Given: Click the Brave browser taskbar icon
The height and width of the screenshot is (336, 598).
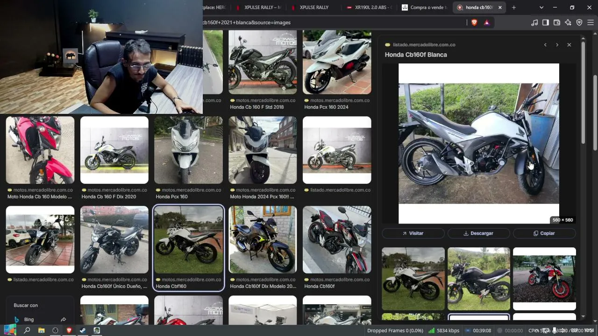Looking at the screenshot, I should (69, 330).
